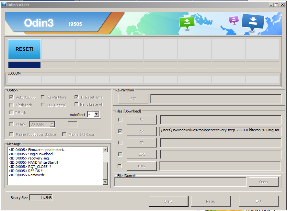Click the Message log scrollbar thumb
Screen dimensions: 287x211
[x=105, y=171]
